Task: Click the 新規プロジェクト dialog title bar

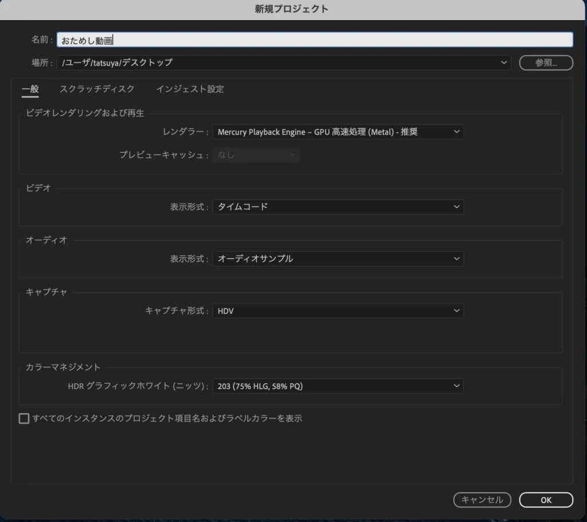Action: 293,9
